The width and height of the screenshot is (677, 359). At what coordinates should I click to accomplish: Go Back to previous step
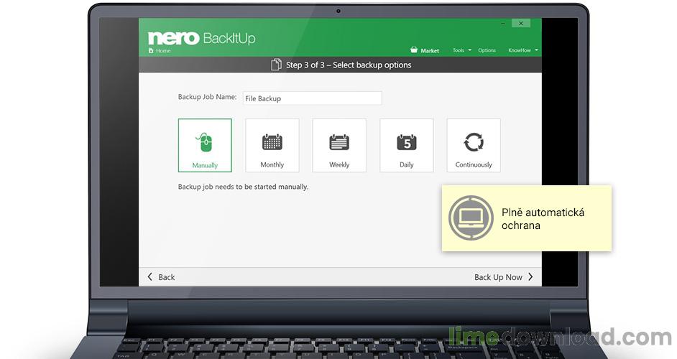coord(161,277)
